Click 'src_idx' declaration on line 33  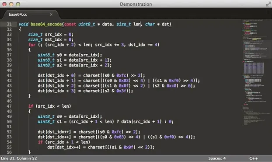click(53, 35)
